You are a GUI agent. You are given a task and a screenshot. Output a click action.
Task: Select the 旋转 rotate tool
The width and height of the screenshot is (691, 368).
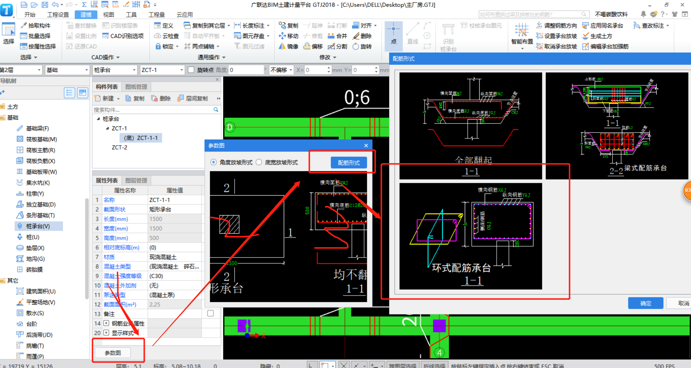(x=362, y=46)
